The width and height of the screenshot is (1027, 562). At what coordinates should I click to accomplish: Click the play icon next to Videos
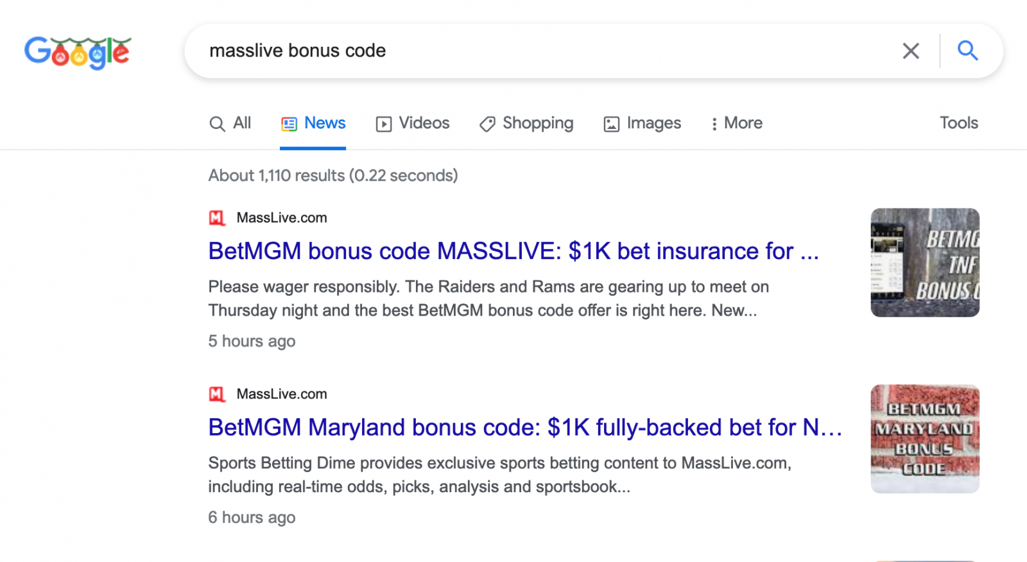coord(383,124)
